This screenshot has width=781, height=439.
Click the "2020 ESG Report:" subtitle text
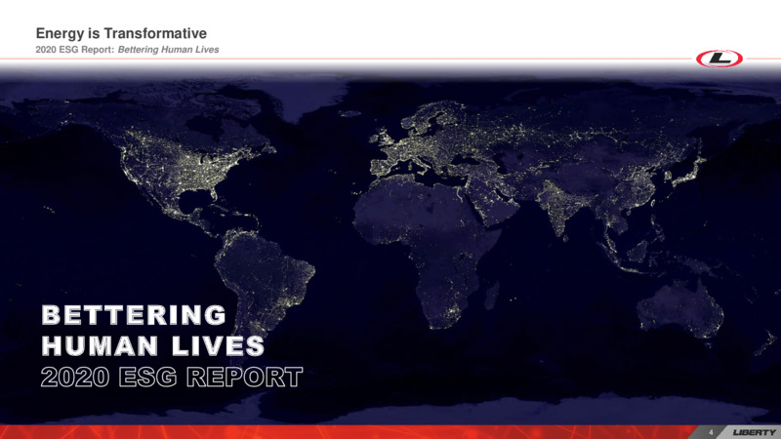75,50
